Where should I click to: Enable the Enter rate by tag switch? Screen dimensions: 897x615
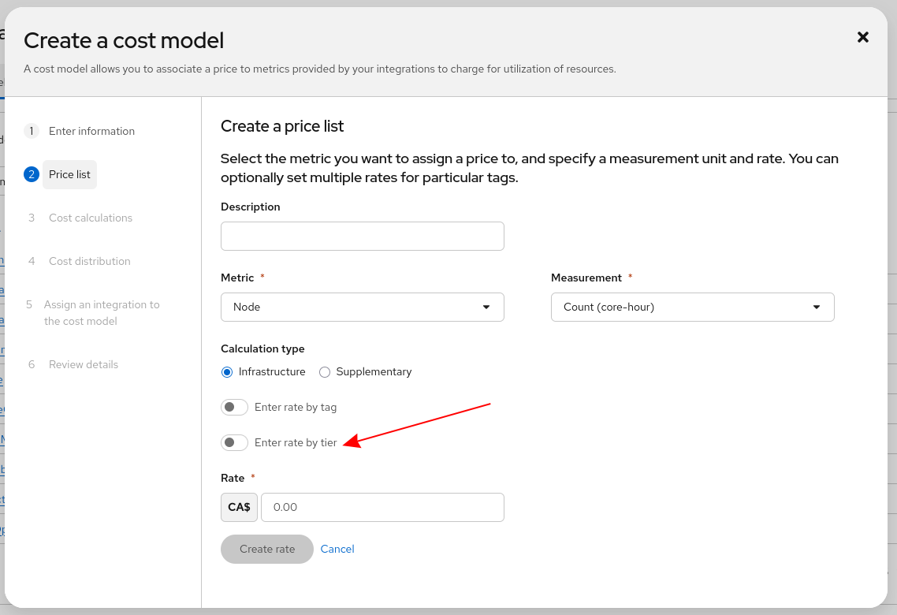click(x=234, y=407)
